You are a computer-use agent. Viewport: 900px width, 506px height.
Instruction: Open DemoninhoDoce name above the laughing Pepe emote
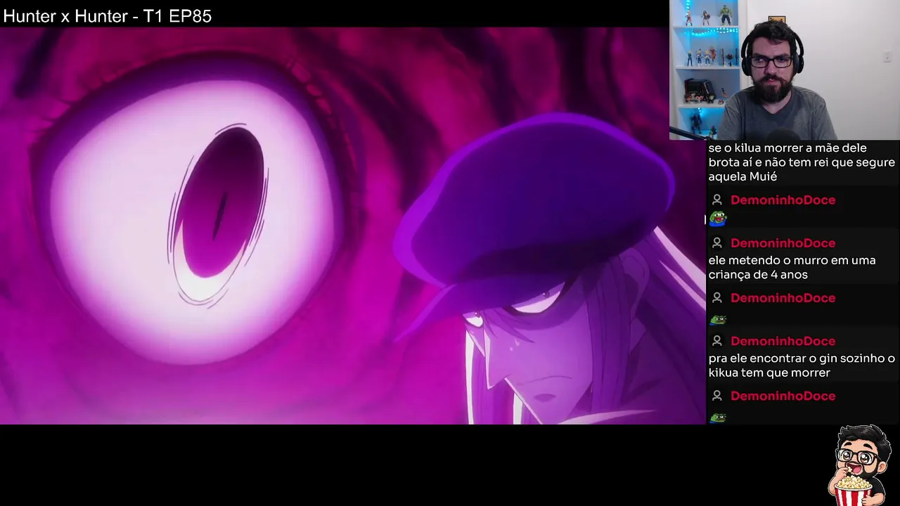(783, 200)
